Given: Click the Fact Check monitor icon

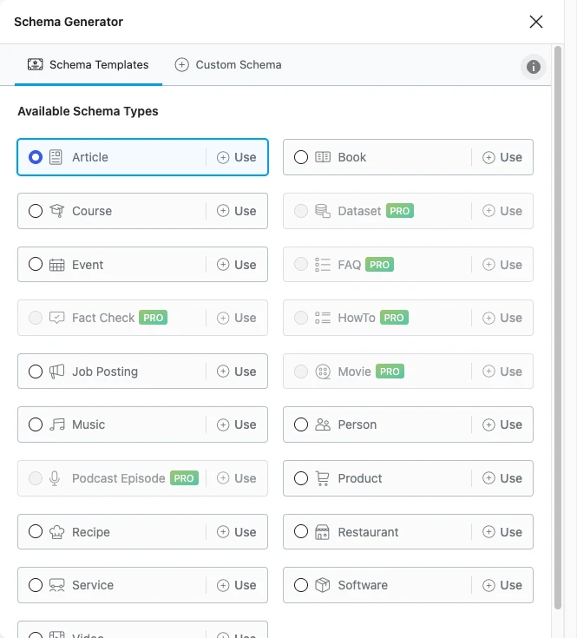Looking at the screenshot, I should click(57, 318).
